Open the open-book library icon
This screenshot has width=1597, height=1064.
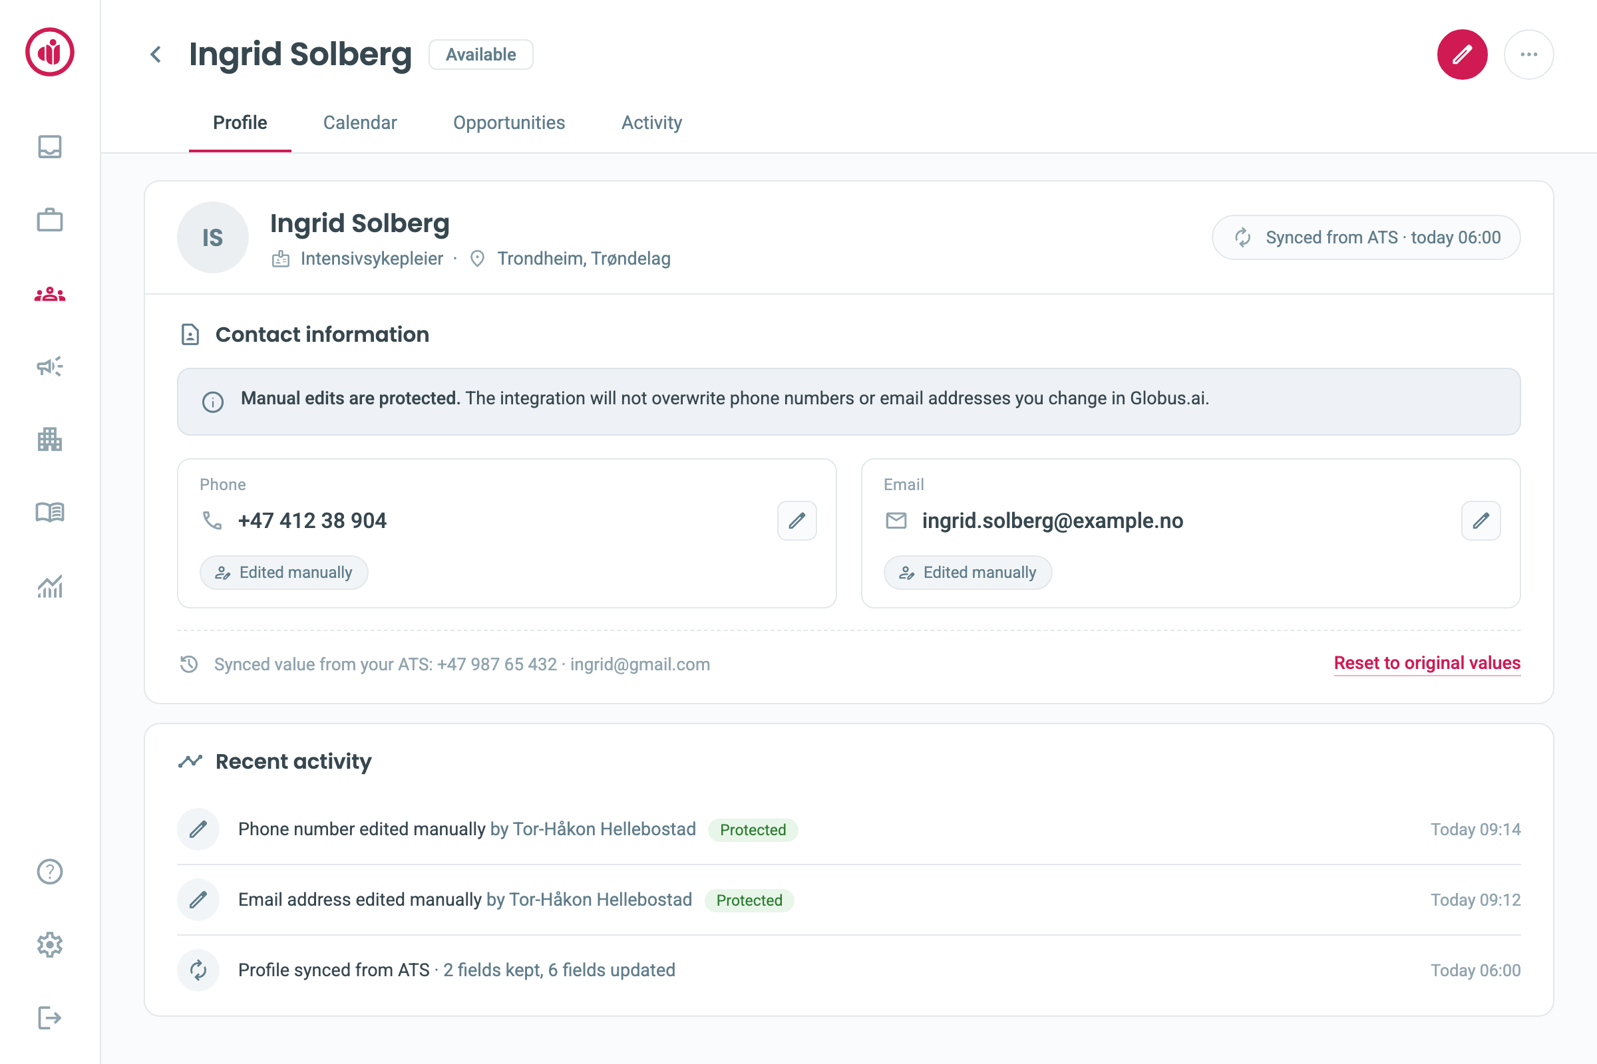tap(49, 512)
